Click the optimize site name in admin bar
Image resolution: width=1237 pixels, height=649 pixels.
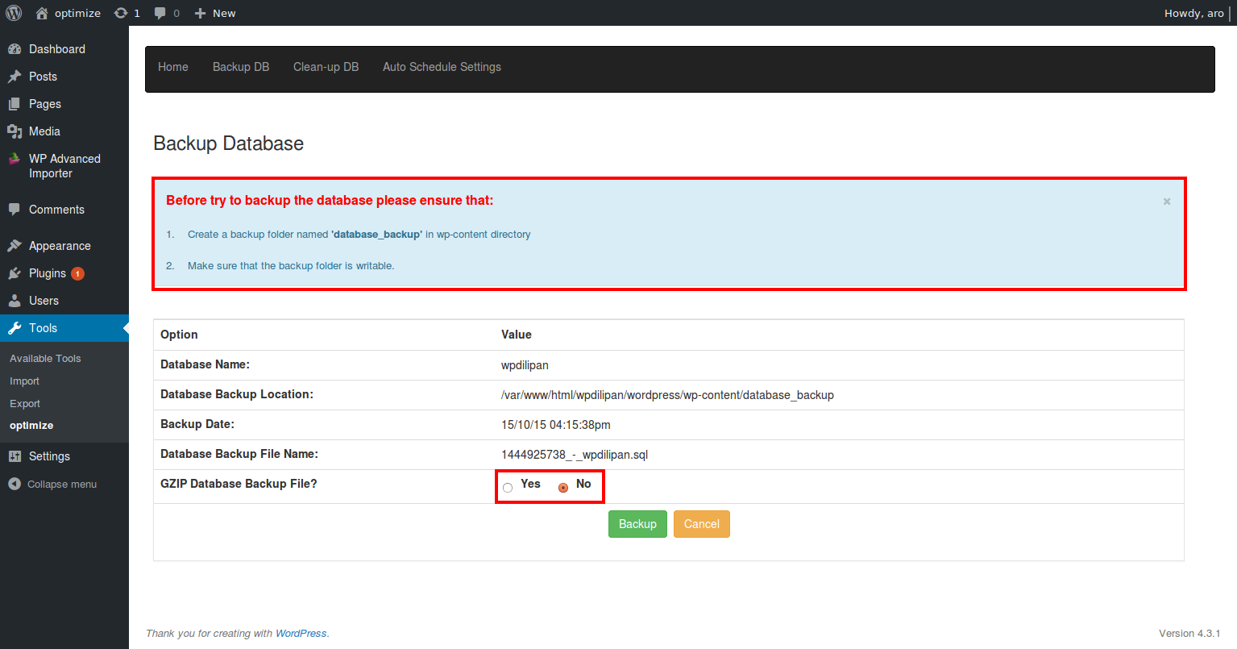click(x=77, y=13)
